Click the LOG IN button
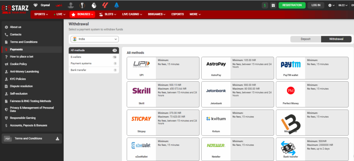 point(316,5)
